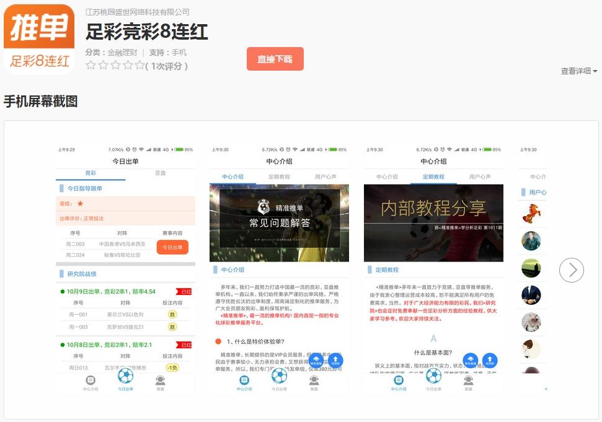Click the 4G signal icon in the status bar
This screenshot has width=602, height=422.
tap(166, 149)
